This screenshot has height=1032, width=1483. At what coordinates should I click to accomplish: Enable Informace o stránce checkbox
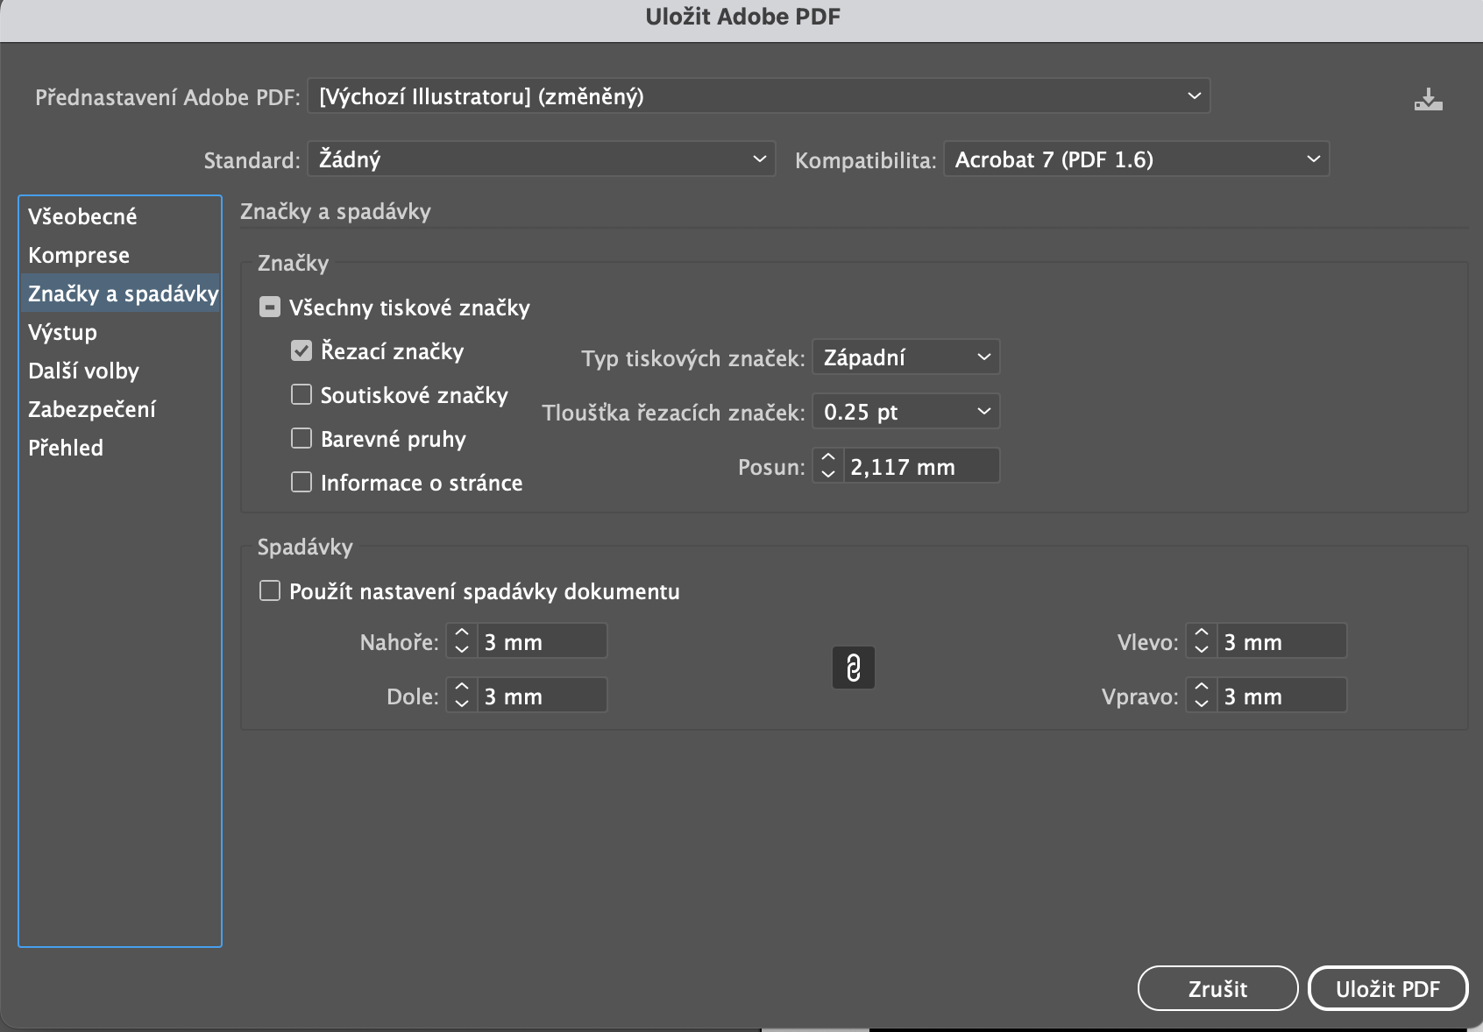point(302,483)
